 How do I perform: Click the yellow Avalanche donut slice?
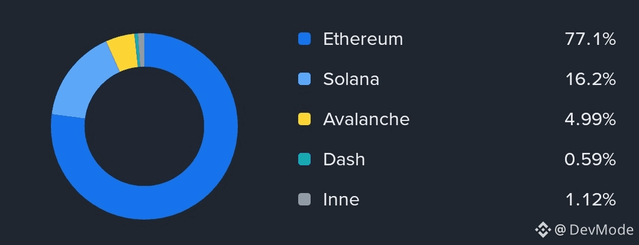point(122,53)
